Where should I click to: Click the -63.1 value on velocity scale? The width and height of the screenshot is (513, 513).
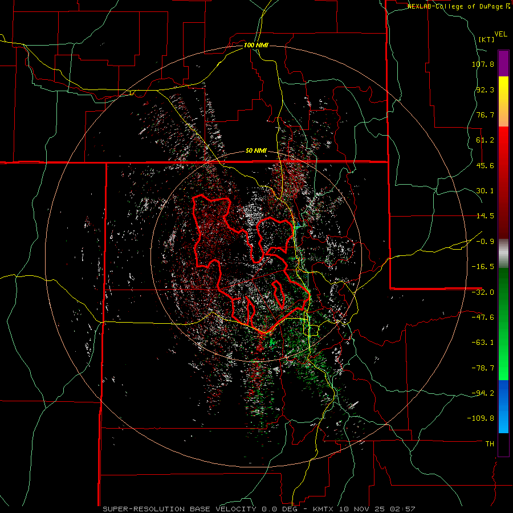tap(483, 343)
